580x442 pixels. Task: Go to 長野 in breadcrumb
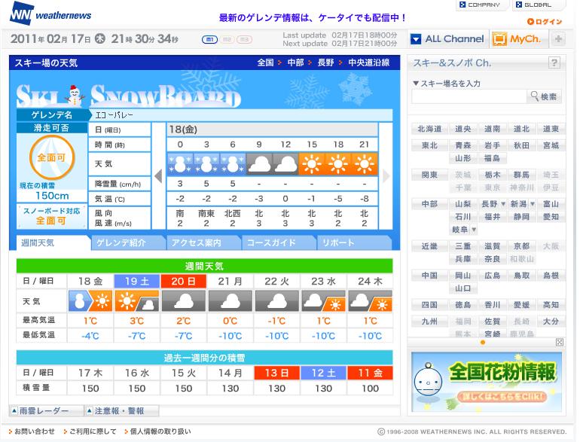click(x=325, y=63)
